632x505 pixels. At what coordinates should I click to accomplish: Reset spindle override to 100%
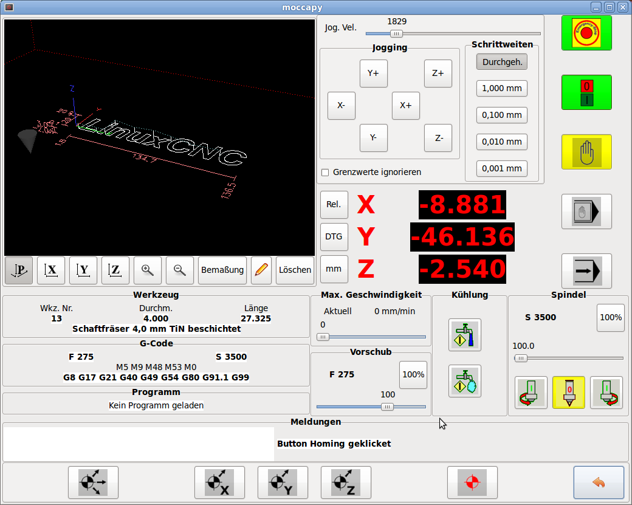point(611,318)
